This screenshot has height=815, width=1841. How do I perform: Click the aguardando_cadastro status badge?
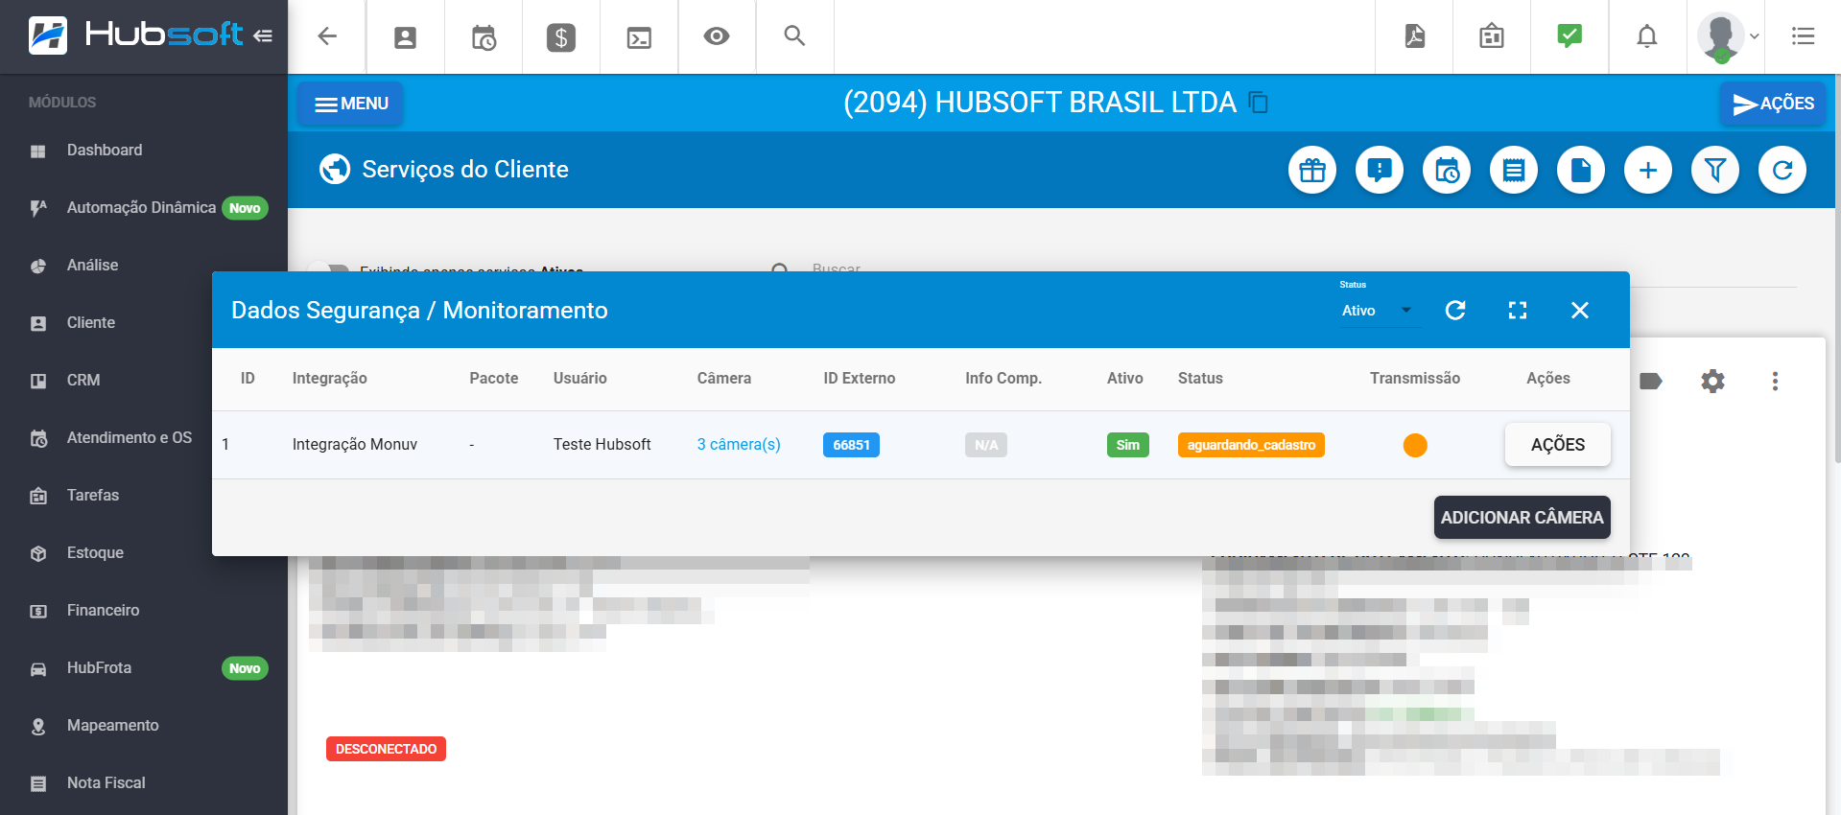(1251, 445)
